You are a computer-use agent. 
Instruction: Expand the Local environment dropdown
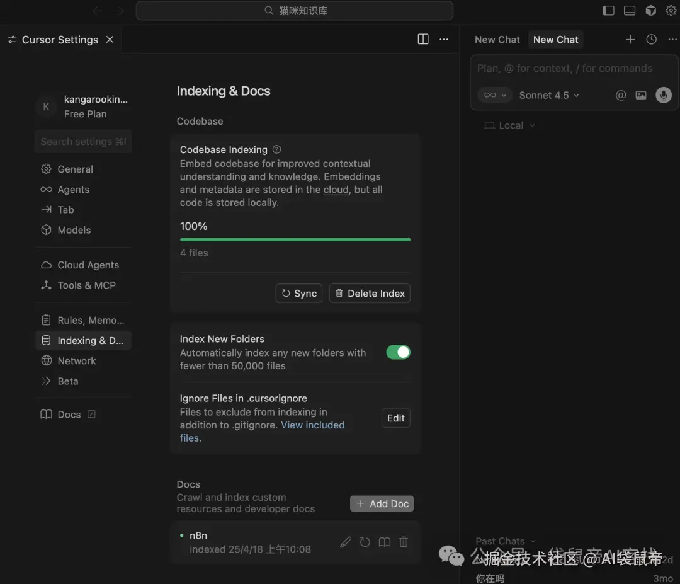click(510, 125)
